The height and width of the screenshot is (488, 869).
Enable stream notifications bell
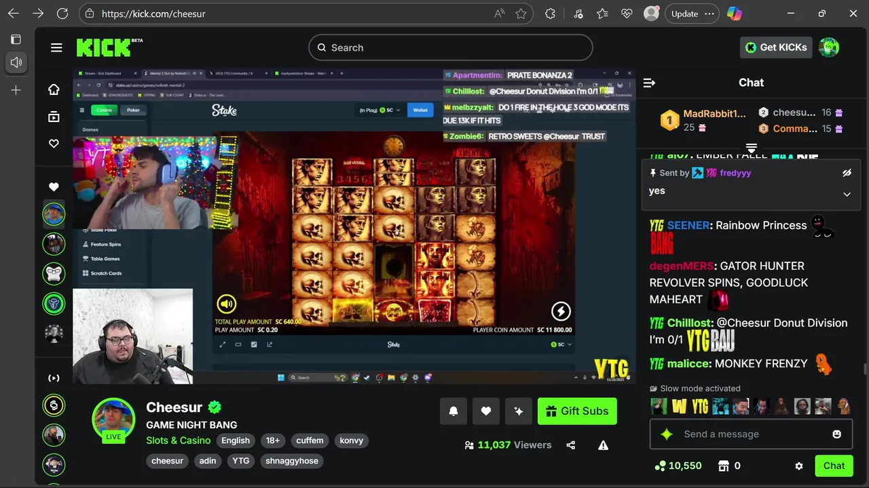tap(454, 411)
